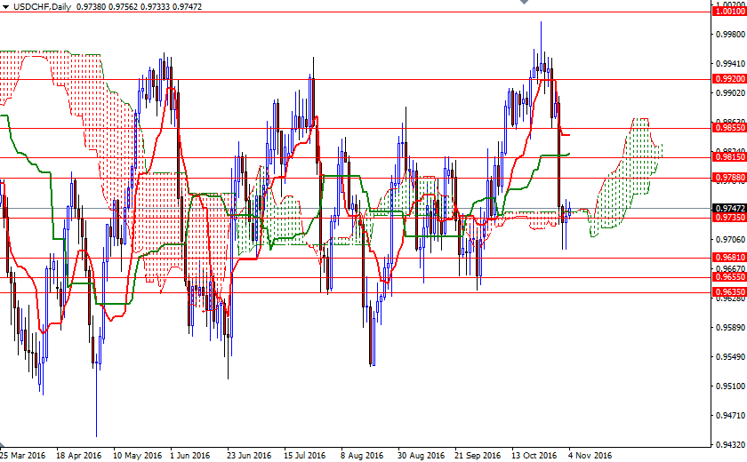Click the open value 0.97380 in header
Screen dimensions: 747x462
click(92, 6)
